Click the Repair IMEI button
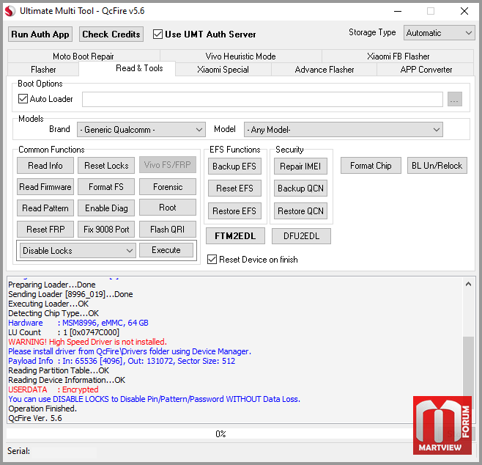 tap(300, 166)
